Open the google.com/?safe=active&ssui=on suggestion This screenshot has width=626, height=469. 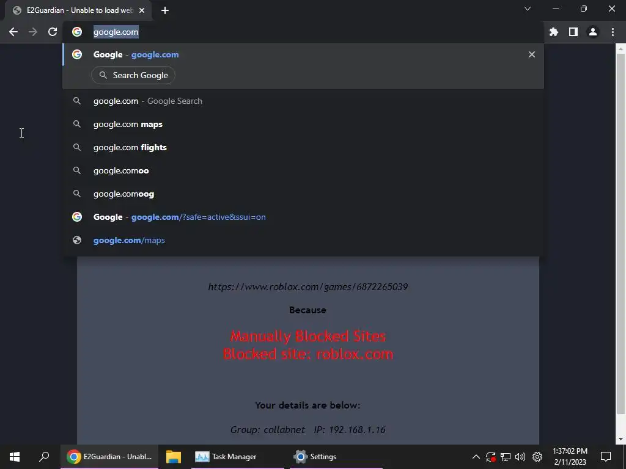(303, 217)
